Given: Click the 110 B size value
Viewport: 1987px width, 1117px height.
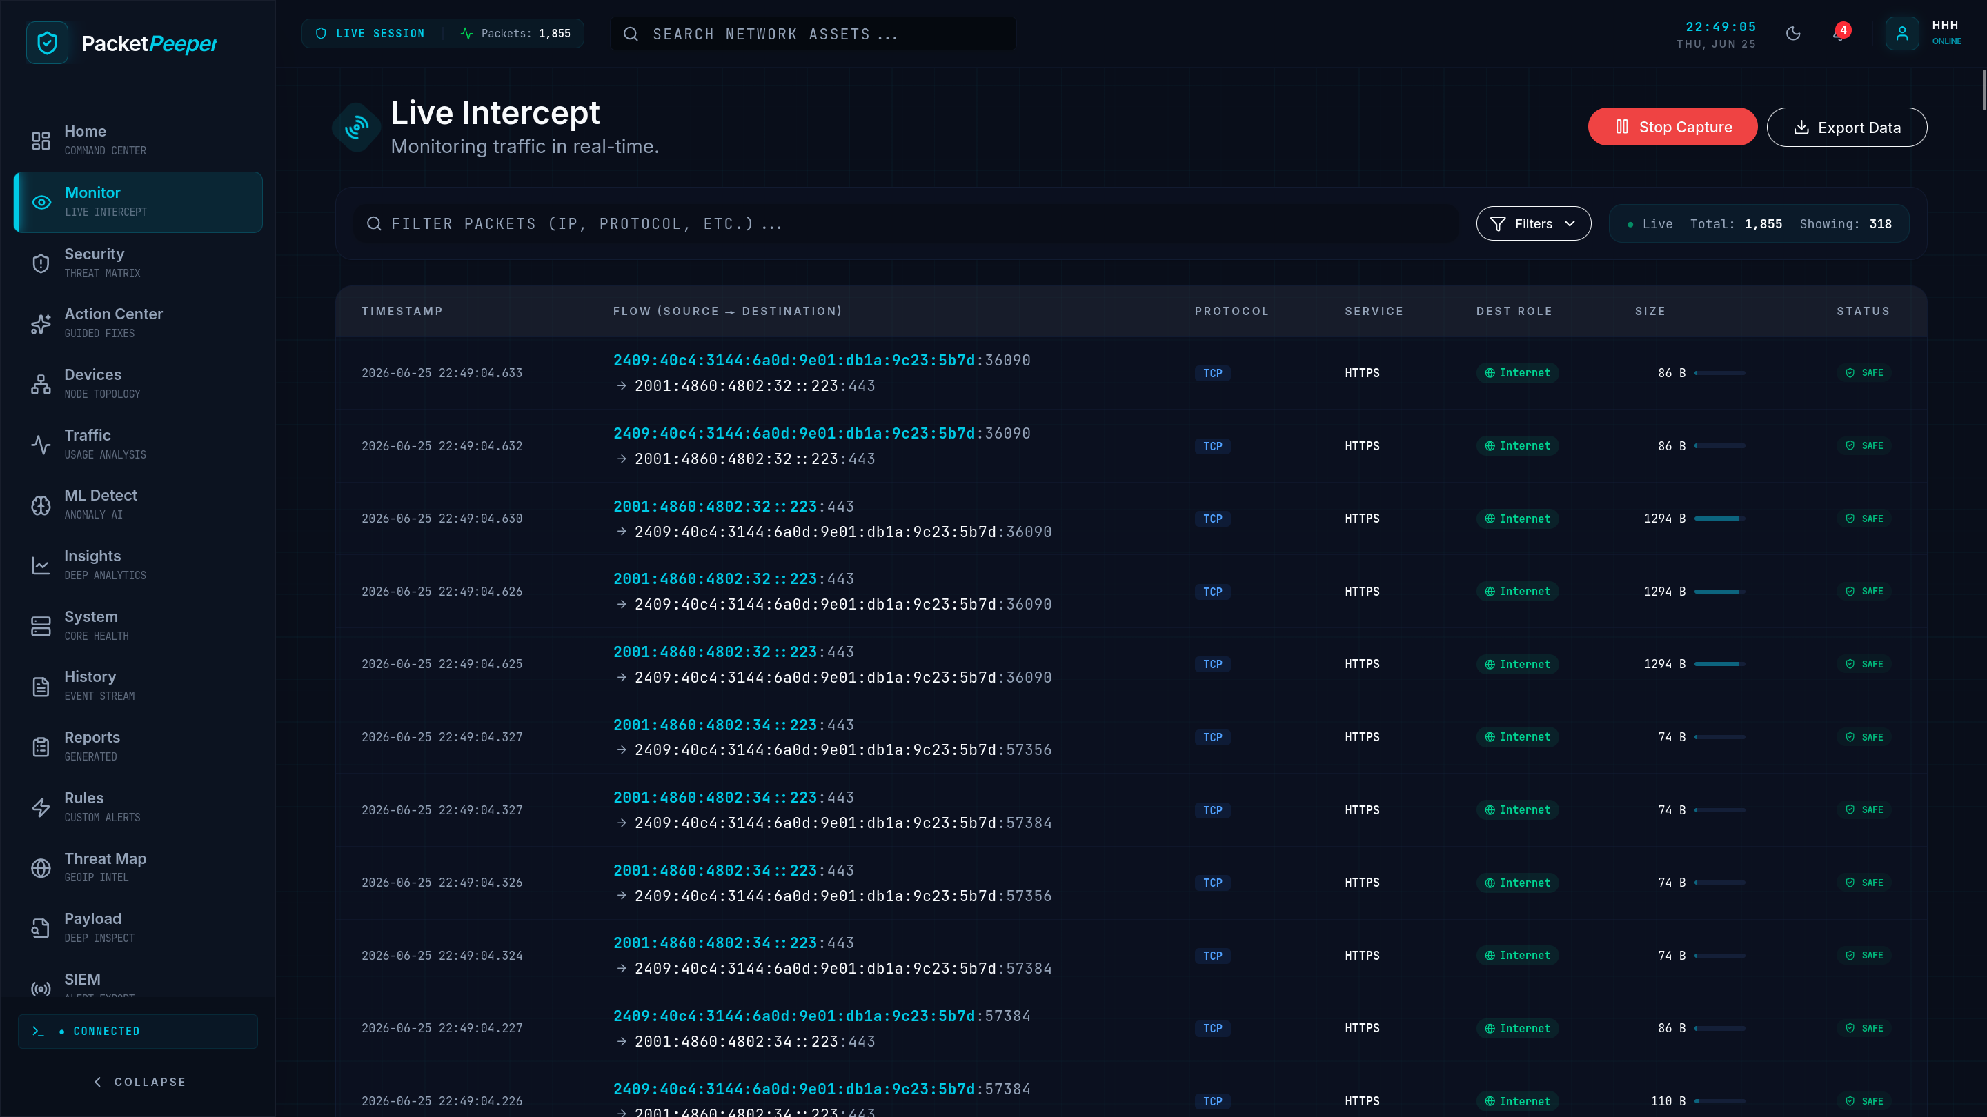Looking at the screenshot, I should tap(1668, 1102).
